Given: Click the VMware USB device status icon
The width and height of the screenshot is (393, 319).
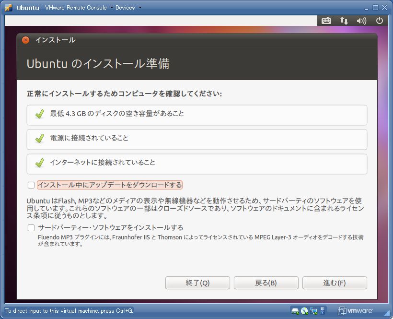Looking at the screenshot, I should pos(323,310).
